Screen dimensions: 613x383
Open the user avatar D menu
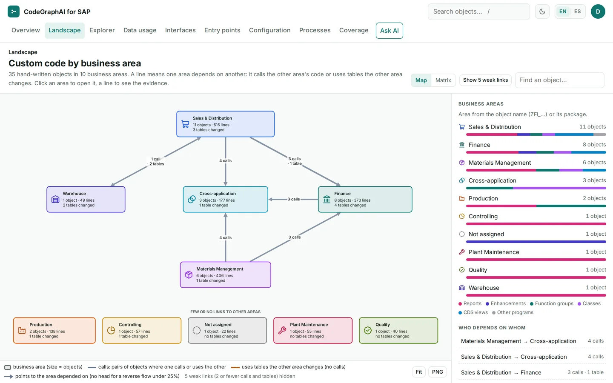coord(598,11)
